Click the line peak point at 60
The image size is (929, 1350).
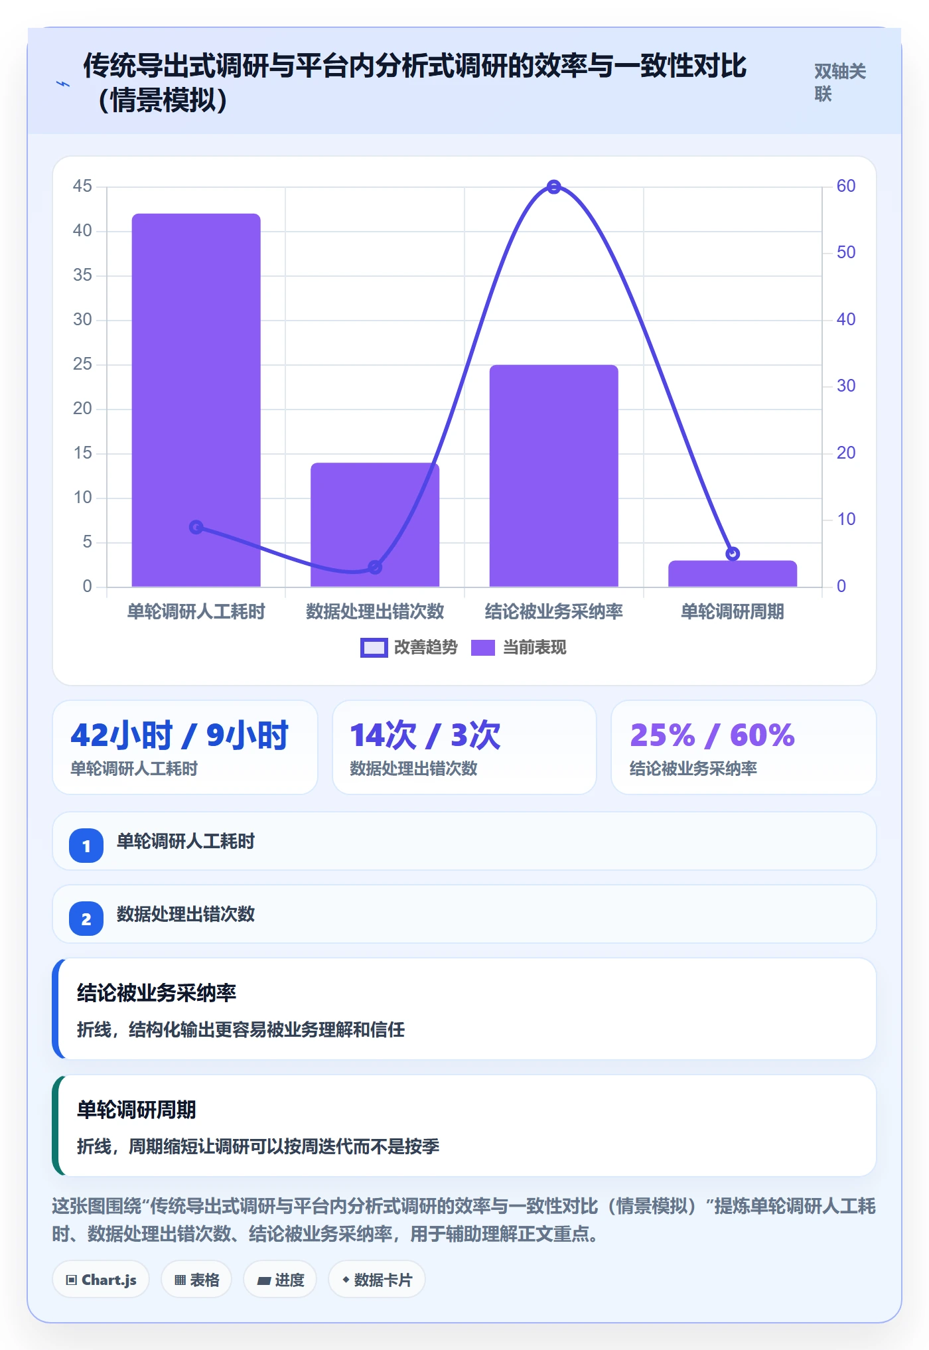554,187
